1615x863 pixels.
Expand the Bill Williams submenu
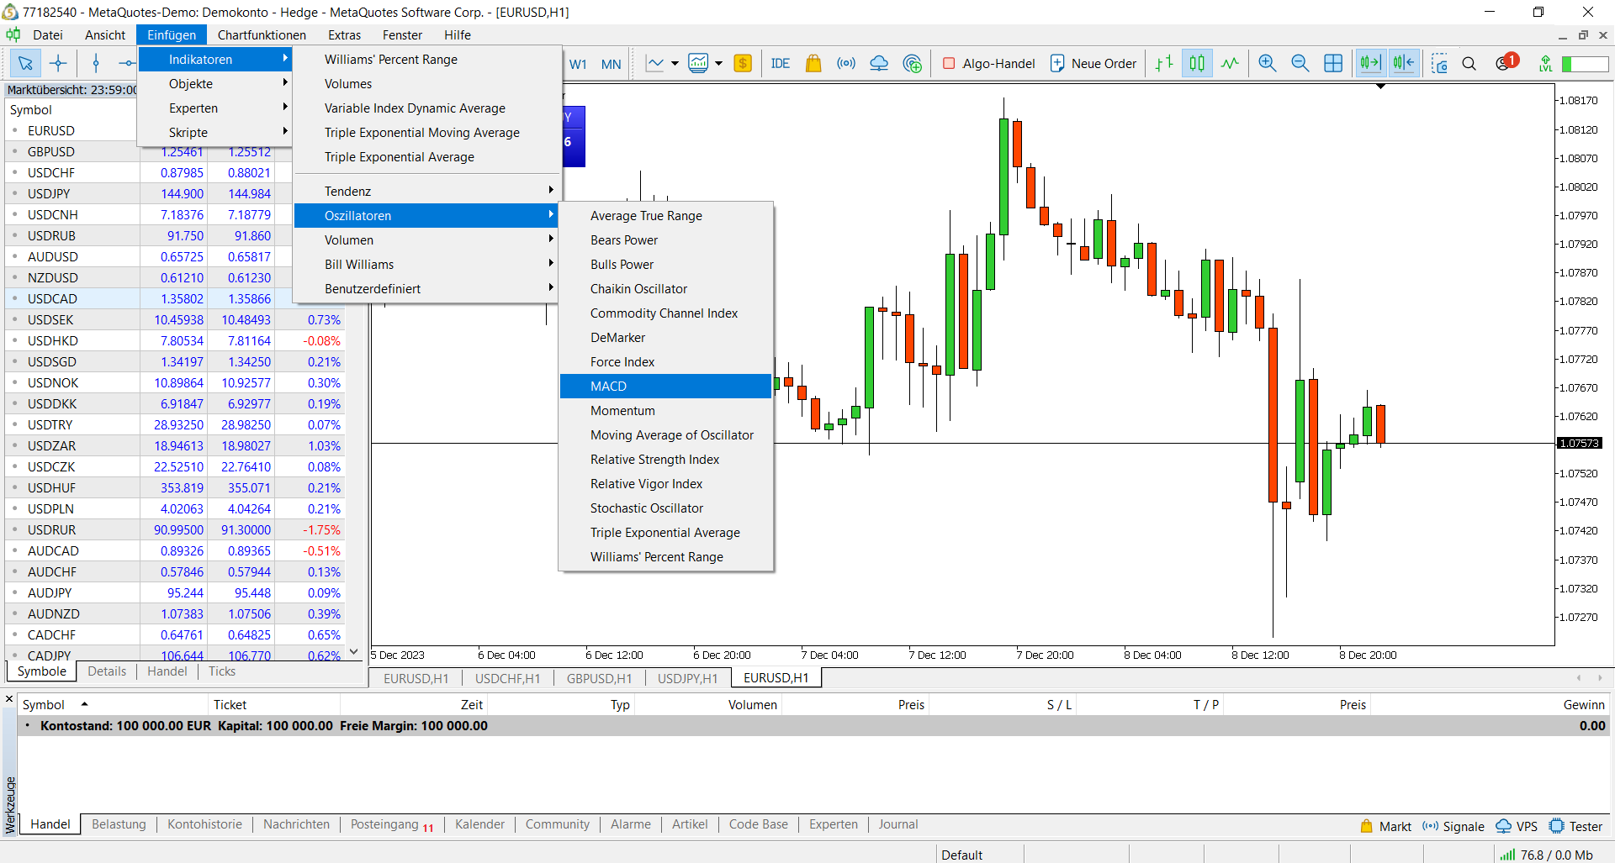point(426,264)
